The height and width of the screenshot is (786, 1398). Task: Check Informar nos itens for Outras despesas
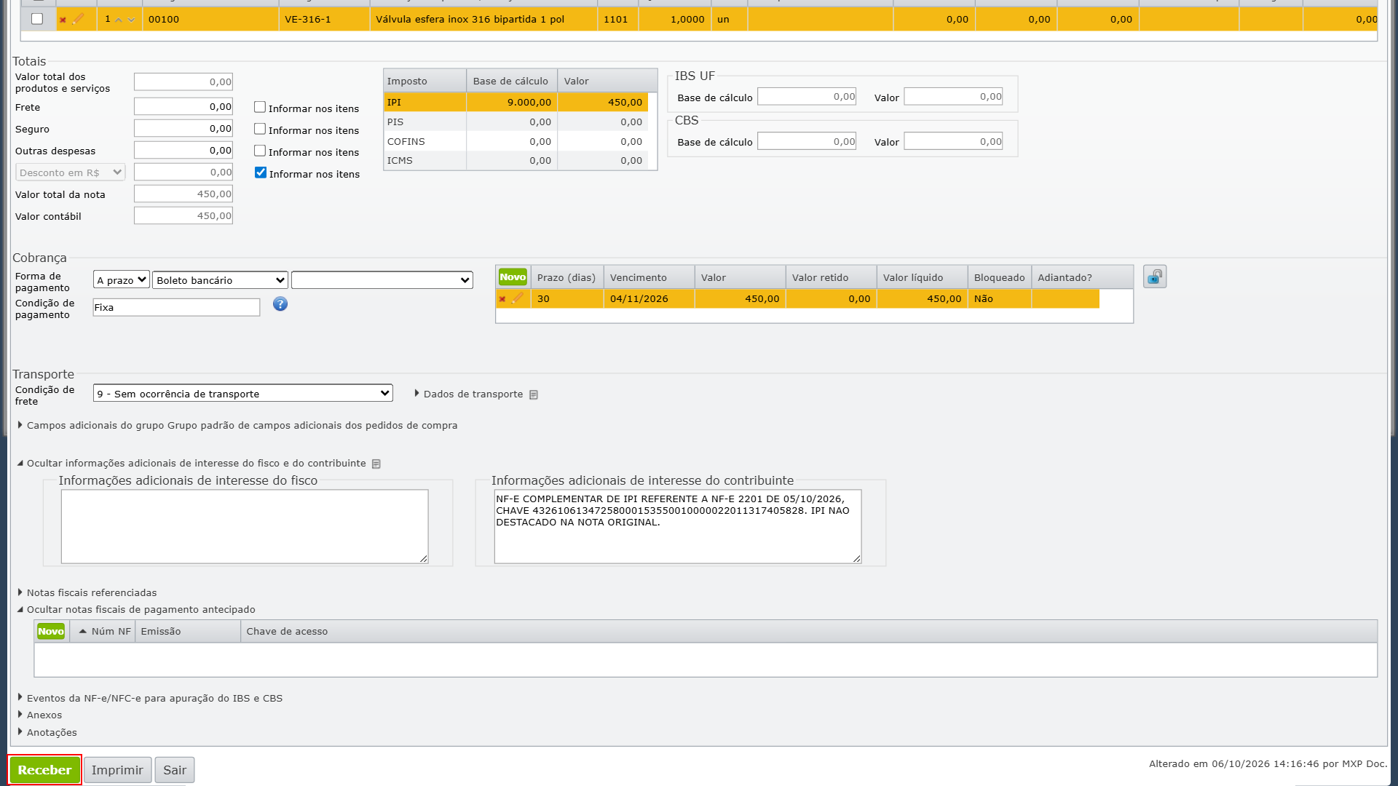tap(260, 151)
